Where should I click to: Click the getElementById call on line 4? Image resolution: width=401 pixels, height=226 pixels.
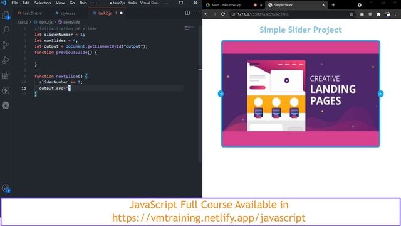(x=104, y=46)
